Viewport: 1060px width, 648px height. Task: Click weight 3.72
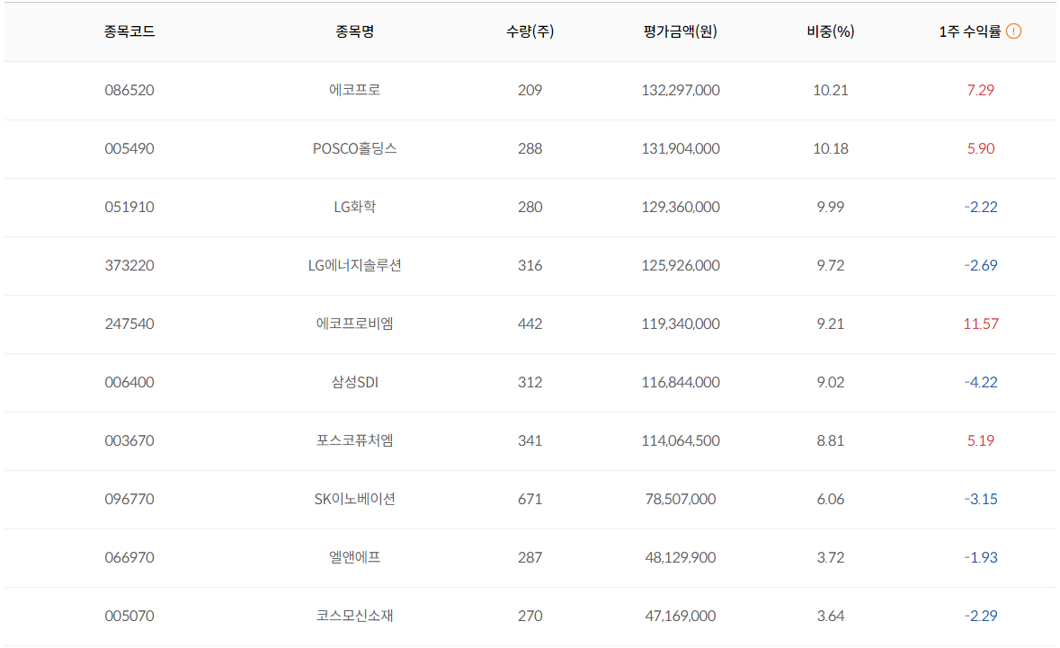[830, 557]
